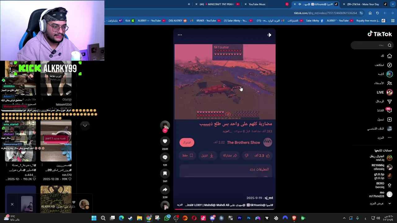Viewport: 397px width, 223px height.
Task: Open the Kick bookmark
Action: [130, 21]
